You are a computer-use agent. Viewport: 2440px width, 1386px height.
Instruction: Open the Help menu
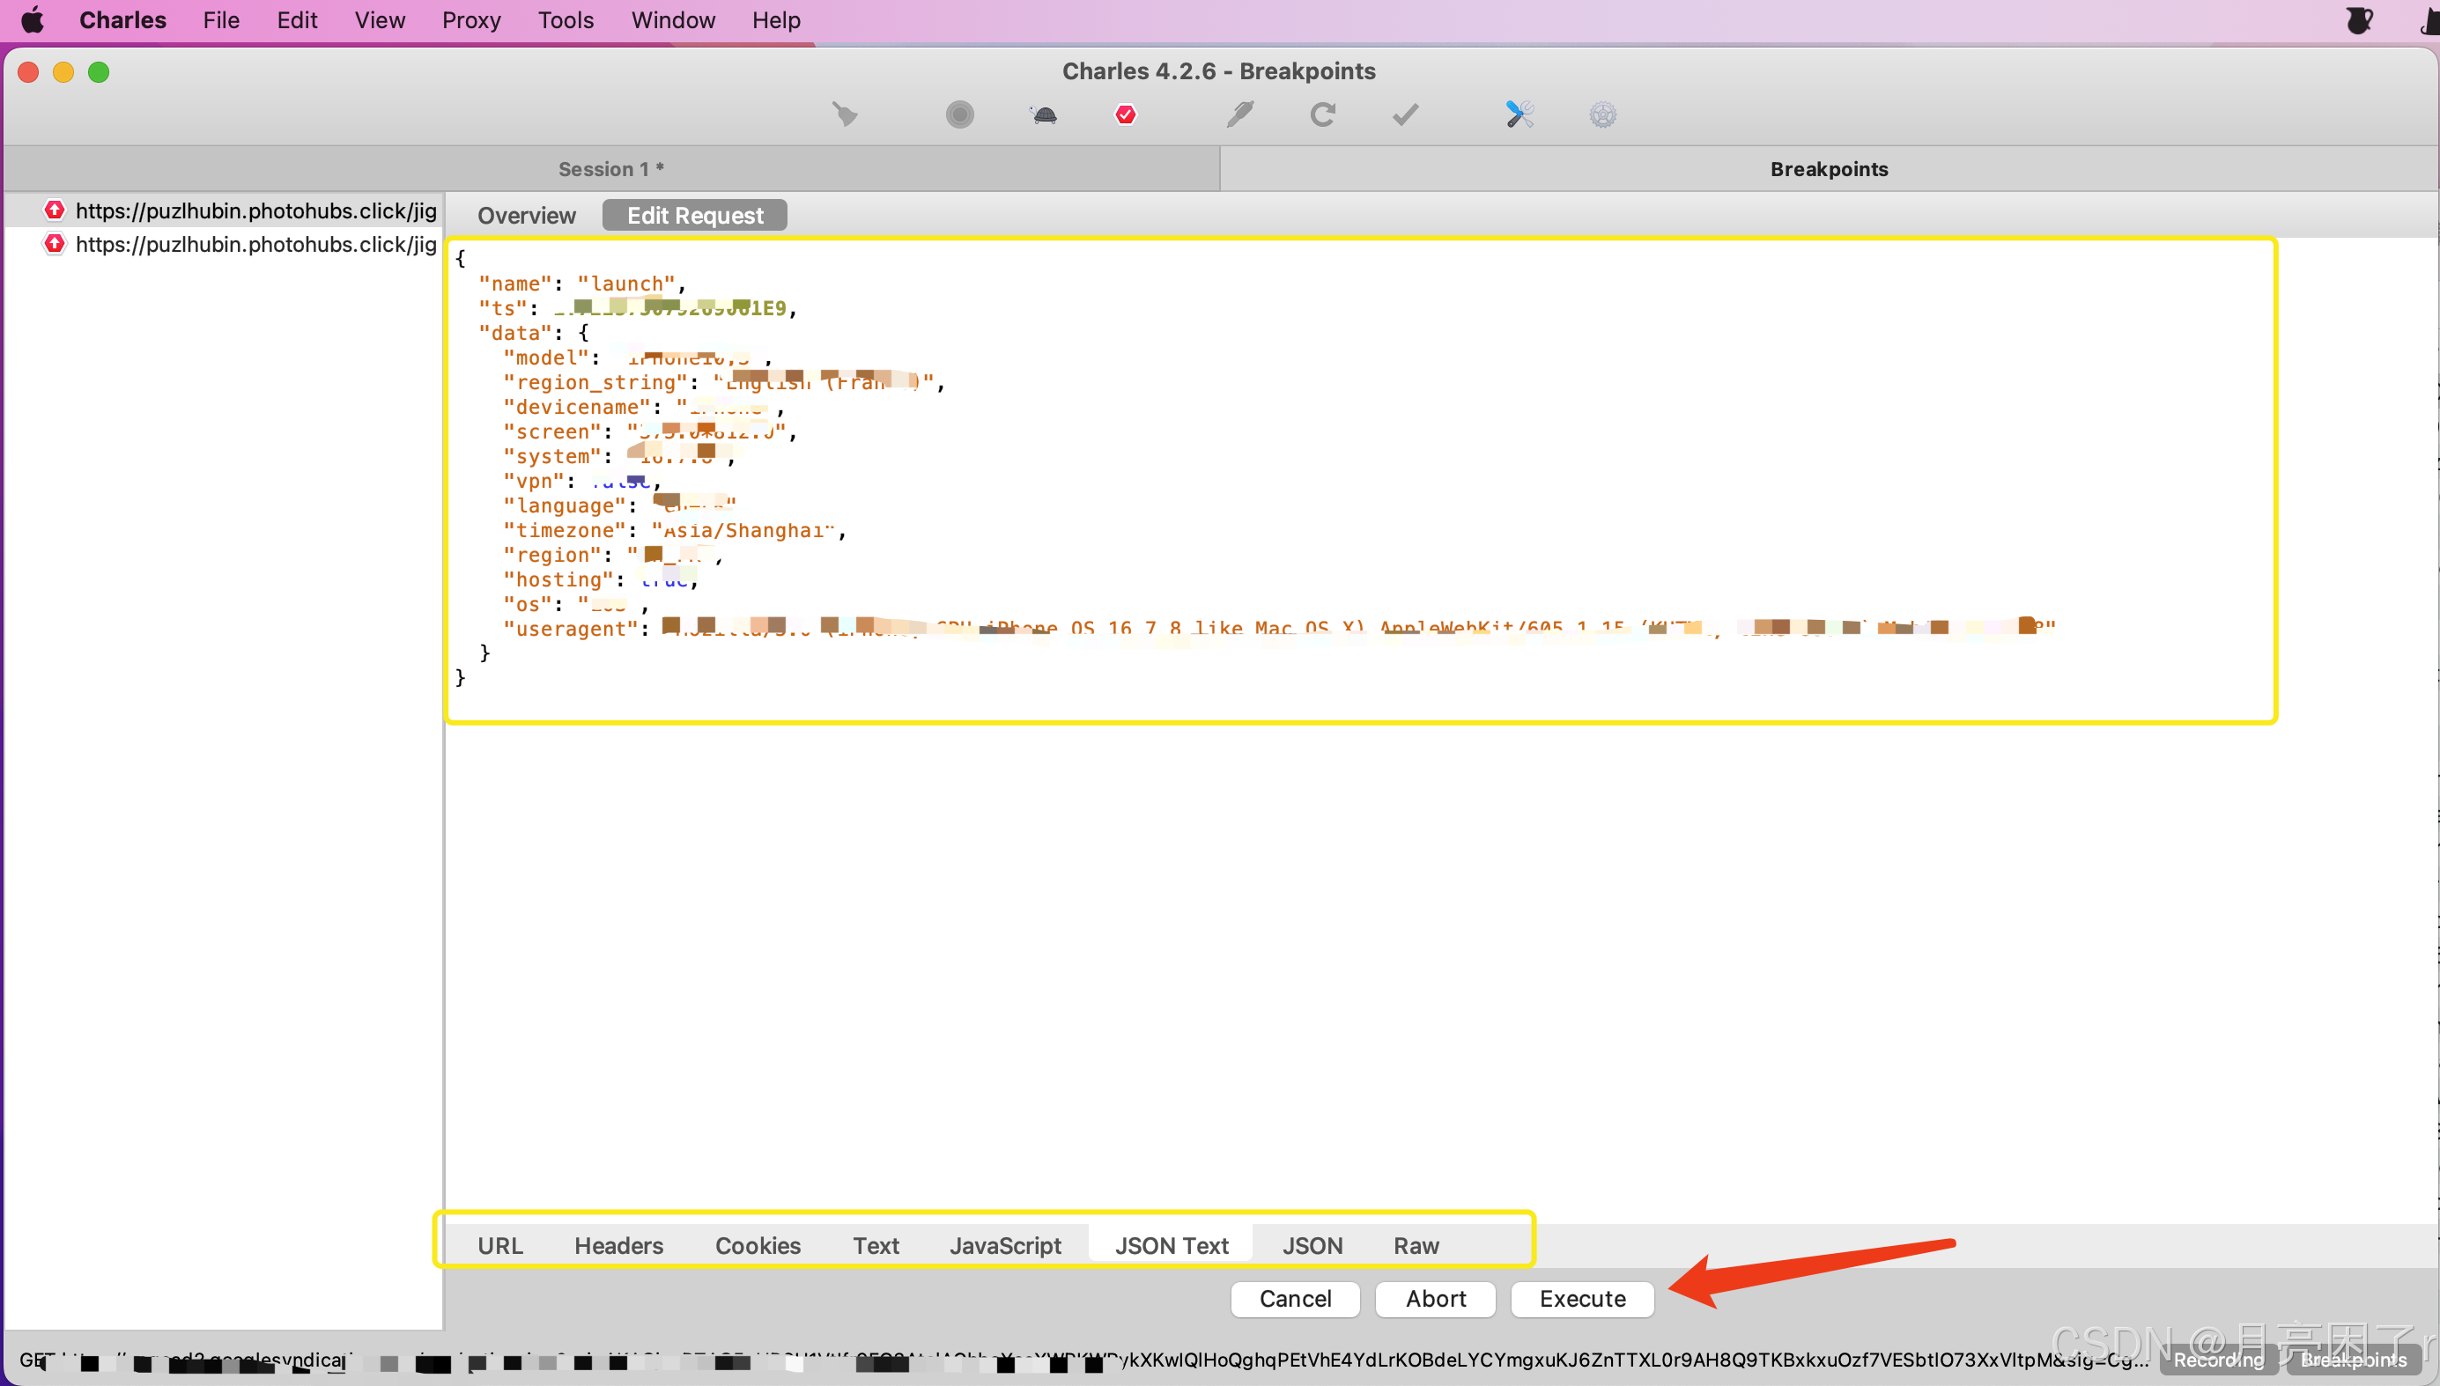776,20
